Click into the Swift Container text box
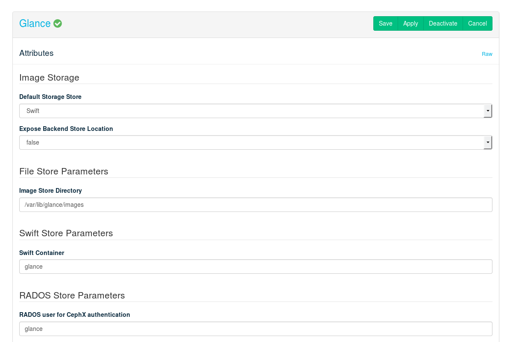The height and width of the screenshot is (342, 513). tap(255, 267)
